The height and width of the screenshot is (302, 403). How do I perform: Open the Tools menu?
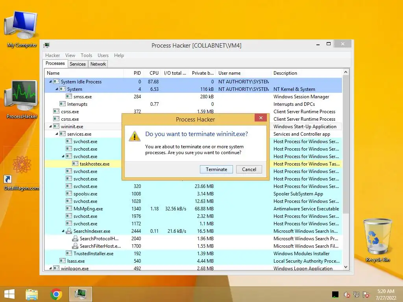point(86,55)
